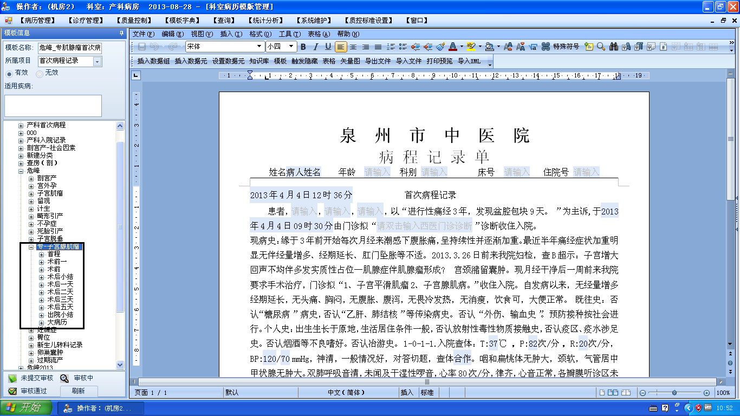Click the 审核通过 filter button

click(x=28, y=391)
